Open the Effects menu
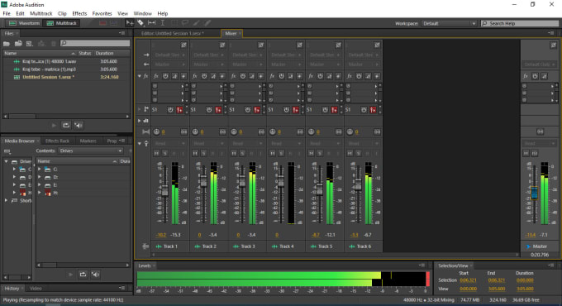This screenshot has width=562, height=306. pos(79,13)
